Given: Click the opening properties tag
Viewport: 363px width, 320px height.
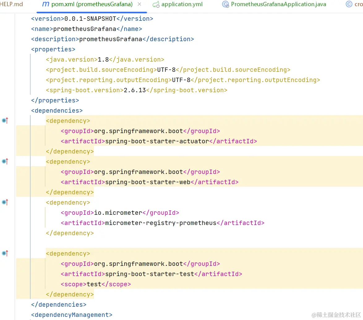Looking at the screenshot, I should point(53,49).
